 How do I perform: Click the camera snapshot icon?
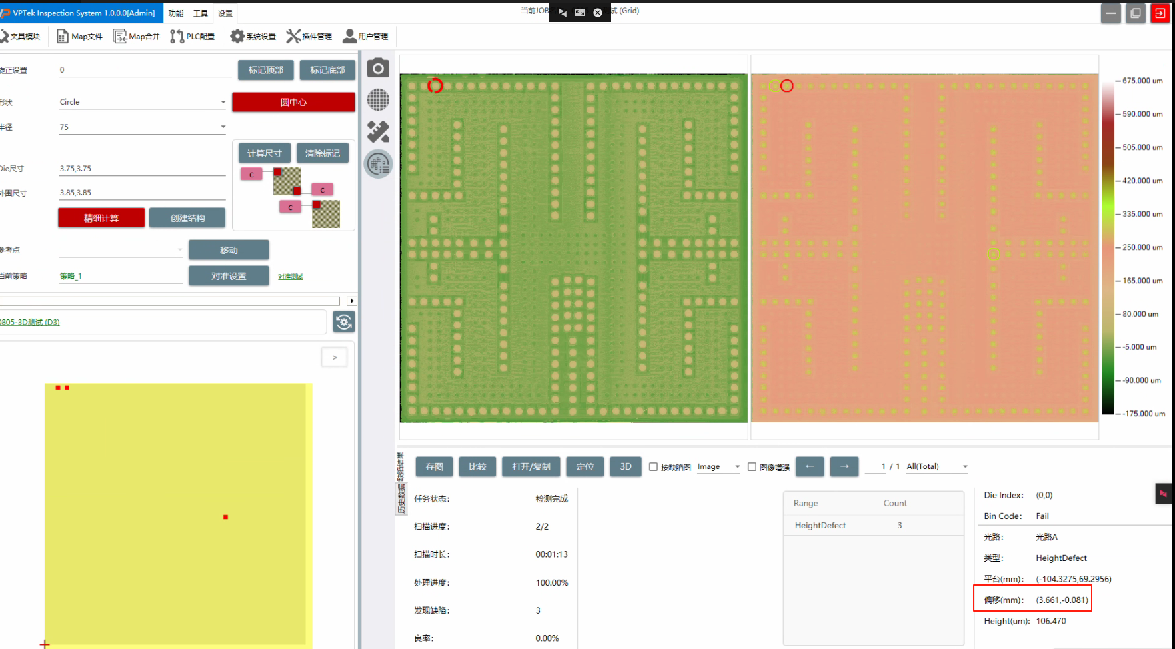(x=378, y=68)
